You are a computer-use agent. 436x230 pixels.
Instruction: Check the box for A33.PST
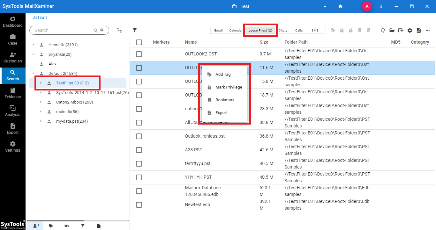pyautogui.click(x=139, y=150)
